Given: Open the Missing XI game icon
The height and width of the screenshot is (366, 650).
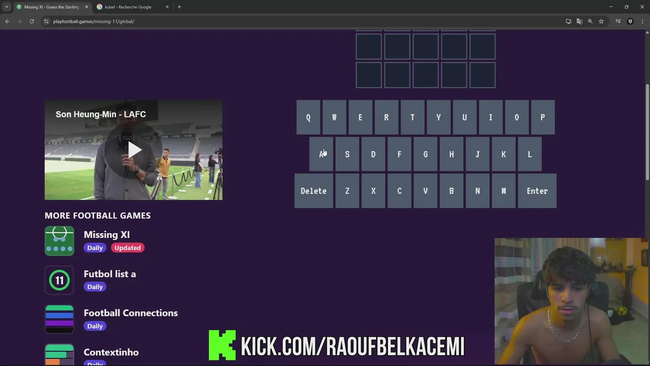Looking at the screenshot, I should coord(59,240).
